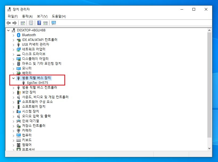Viewport: 218px width, 162px height.
Task: Click the IDE ATA/ATAPI controller icon
Action: click(19, 40)
